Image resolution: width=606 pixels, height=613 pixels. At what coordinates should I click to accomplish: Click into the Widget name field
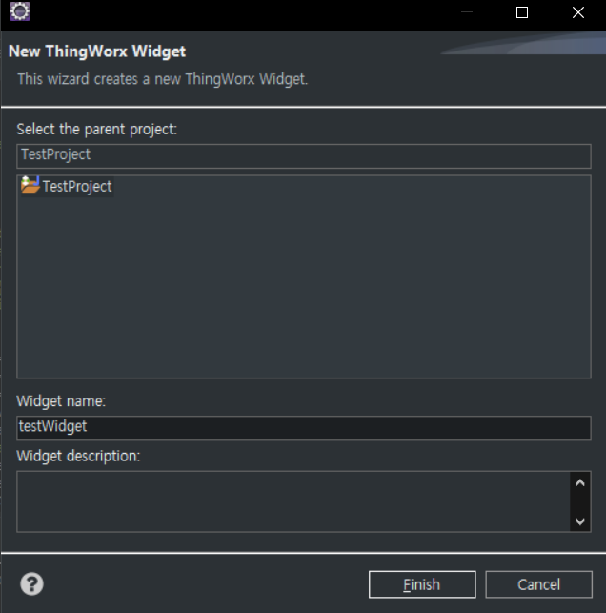click(x=303, y=428)
